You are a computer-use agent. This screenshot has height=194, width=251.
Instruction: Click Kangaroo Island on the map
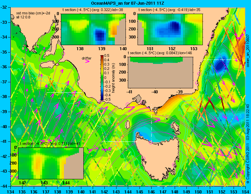point(48,65)
